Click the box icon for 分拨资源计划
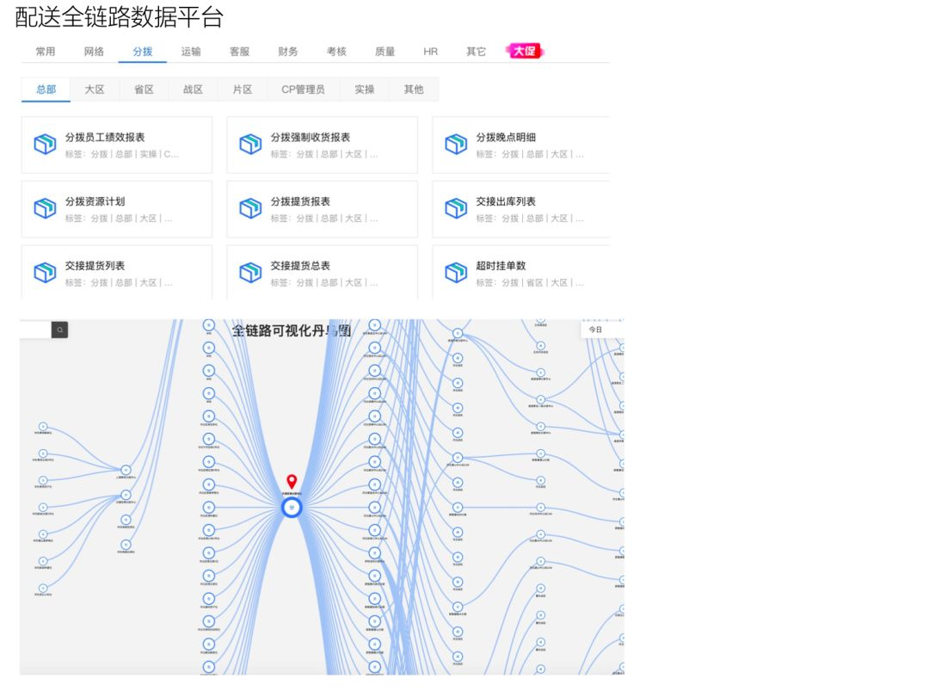 pyautogui.click(x=45, y=208)
